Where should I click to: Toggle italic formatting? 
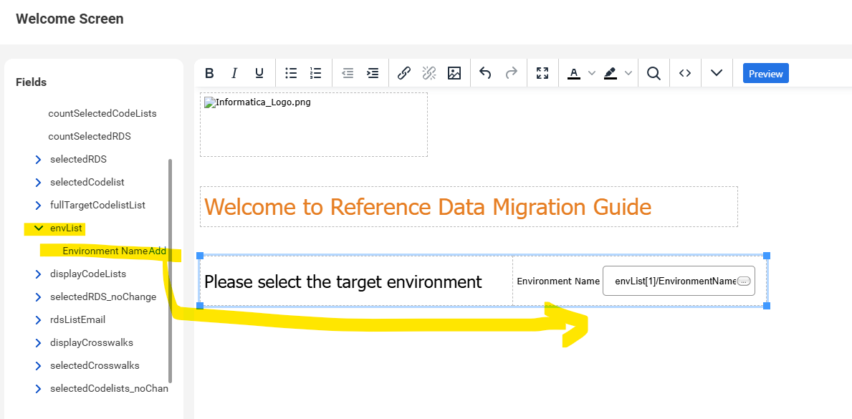pos(234,73)
